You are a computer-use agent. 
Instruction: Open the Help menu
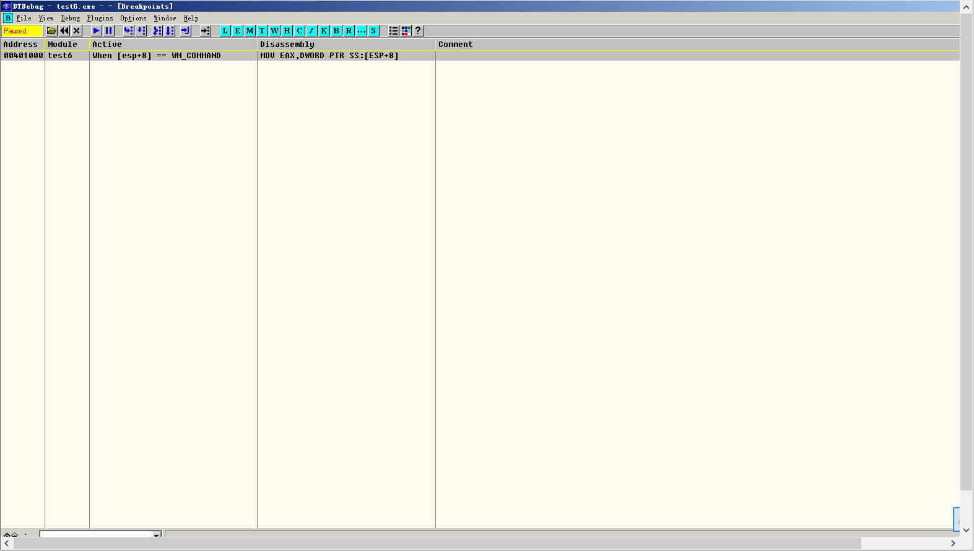[191, 19]
